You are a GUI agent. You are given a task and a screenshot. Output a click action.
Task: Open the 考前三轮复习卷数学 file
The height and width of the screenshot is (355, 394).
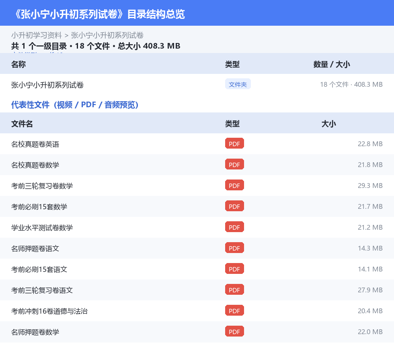pyautogui.click(x=42, y=186)
